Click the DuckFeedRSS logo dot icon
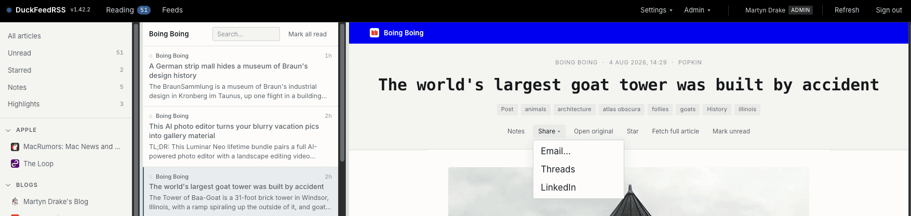The height and width of the screenshot is (216, 911). click(9, 10)
